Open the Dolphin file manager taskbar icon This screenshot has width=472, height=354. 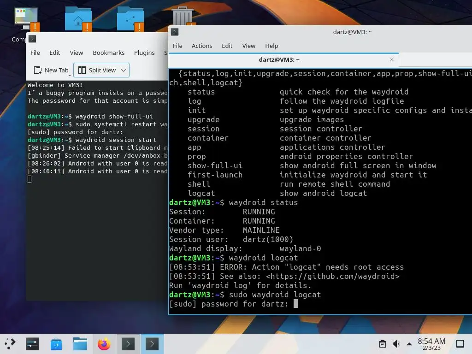[x=80, y=344]
